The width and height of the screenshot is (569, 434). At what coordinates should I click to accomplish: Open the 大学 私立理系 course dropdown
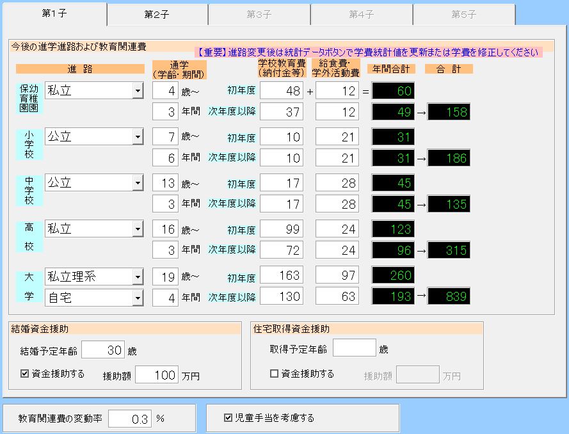coord(137,277)
